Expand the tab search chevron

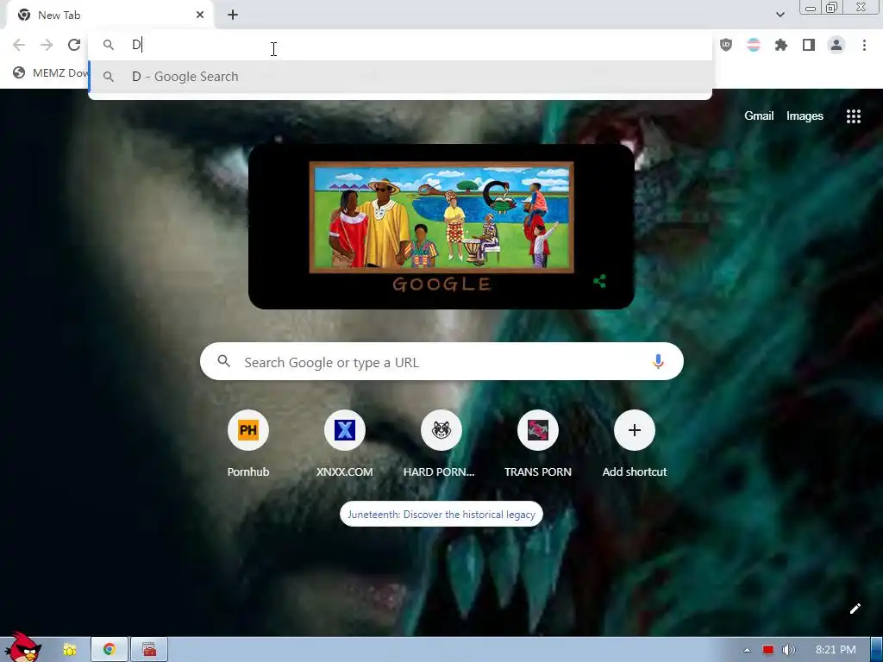point(780,15)
